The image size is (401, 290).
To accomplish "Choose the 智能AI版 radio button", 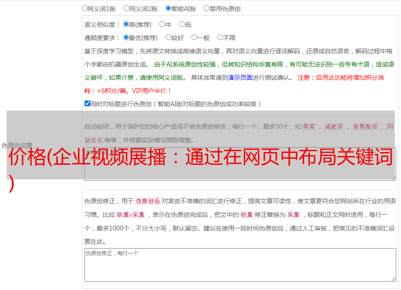I will 168,8.
